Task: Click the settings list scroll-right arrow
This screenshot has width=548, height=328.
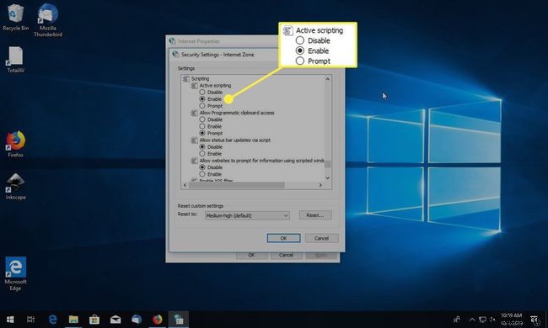Action: coord(320,185)
